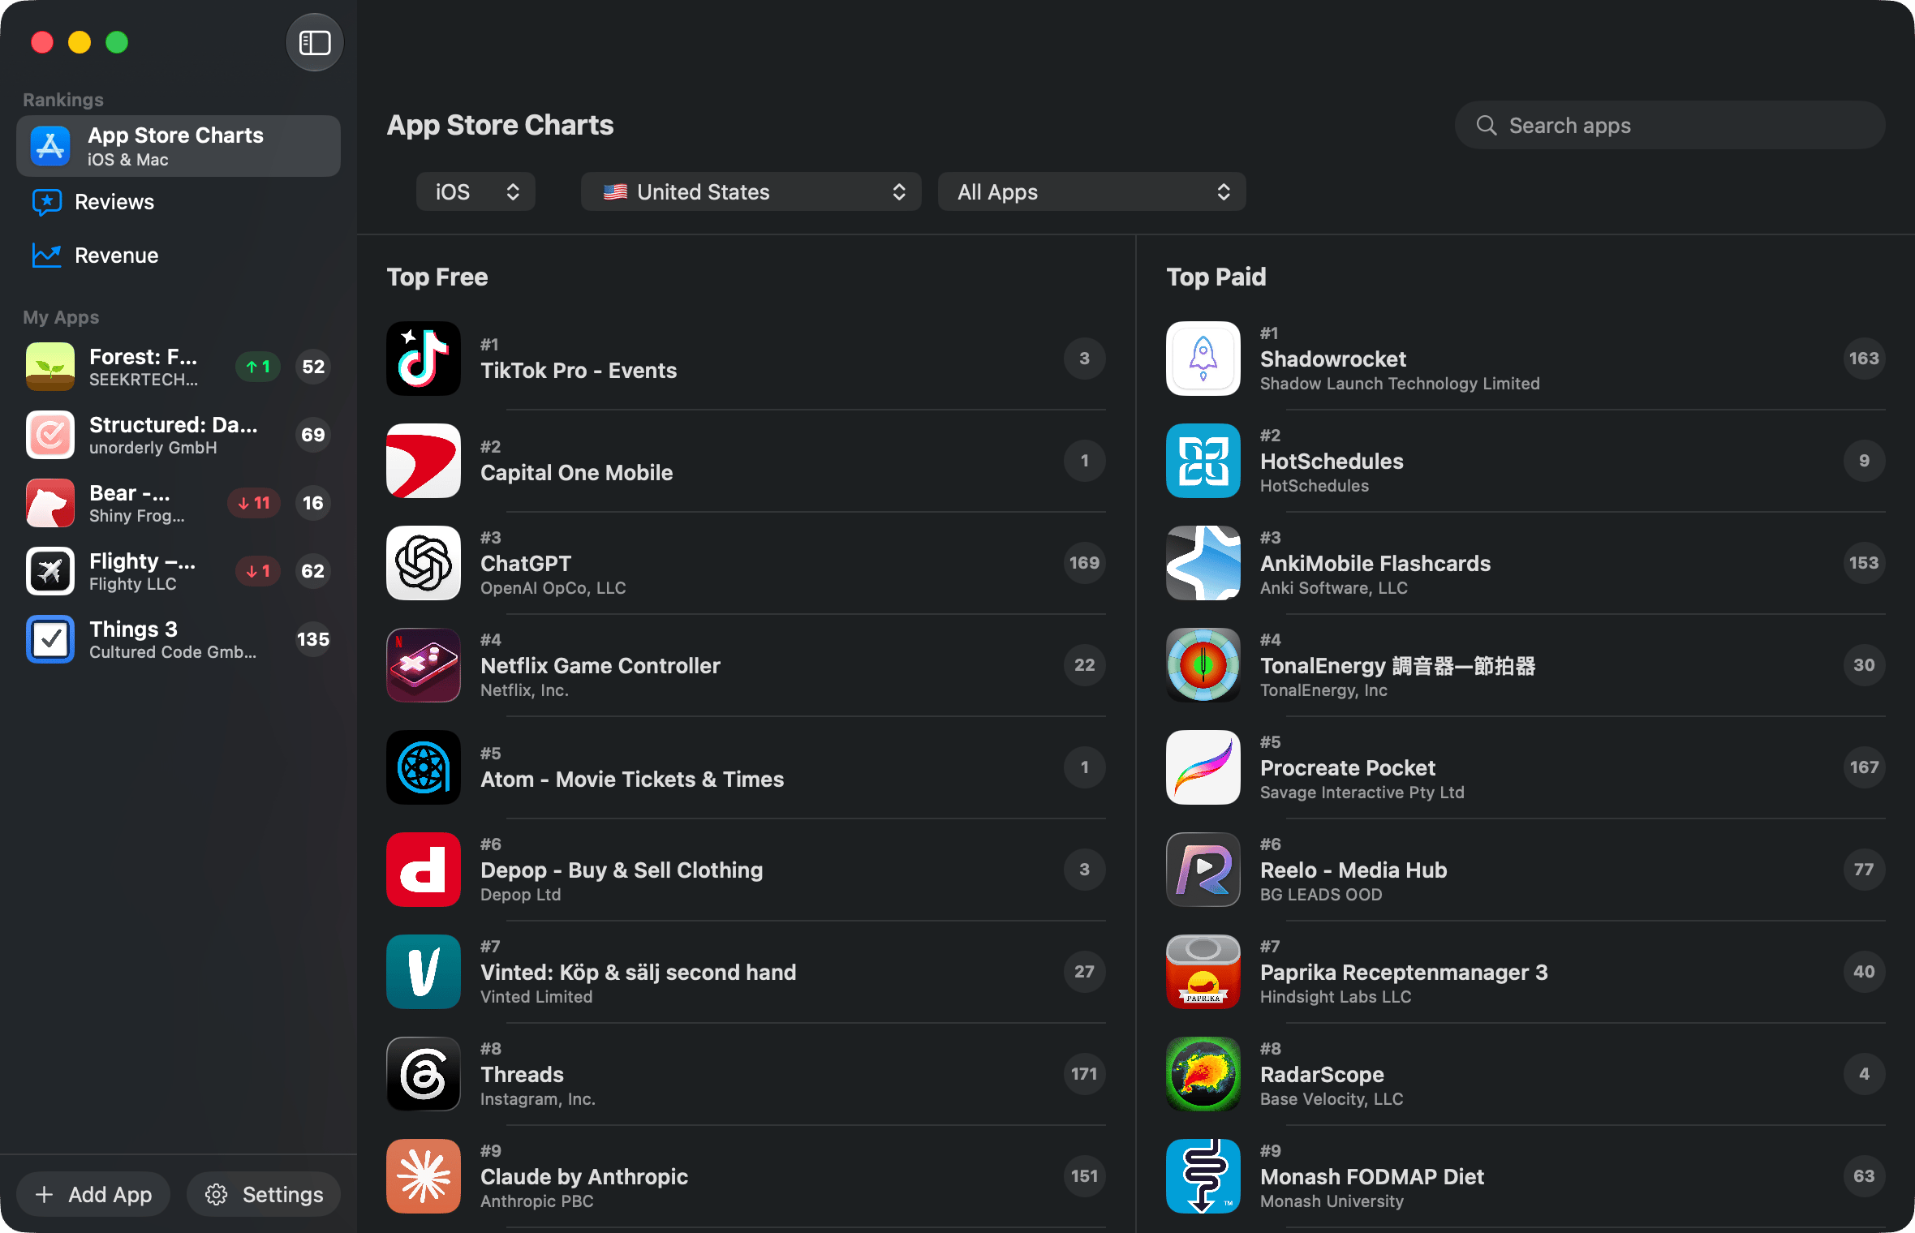
Task: Click "Instagram, Inc." developer text
Action: pos(538,1099)
